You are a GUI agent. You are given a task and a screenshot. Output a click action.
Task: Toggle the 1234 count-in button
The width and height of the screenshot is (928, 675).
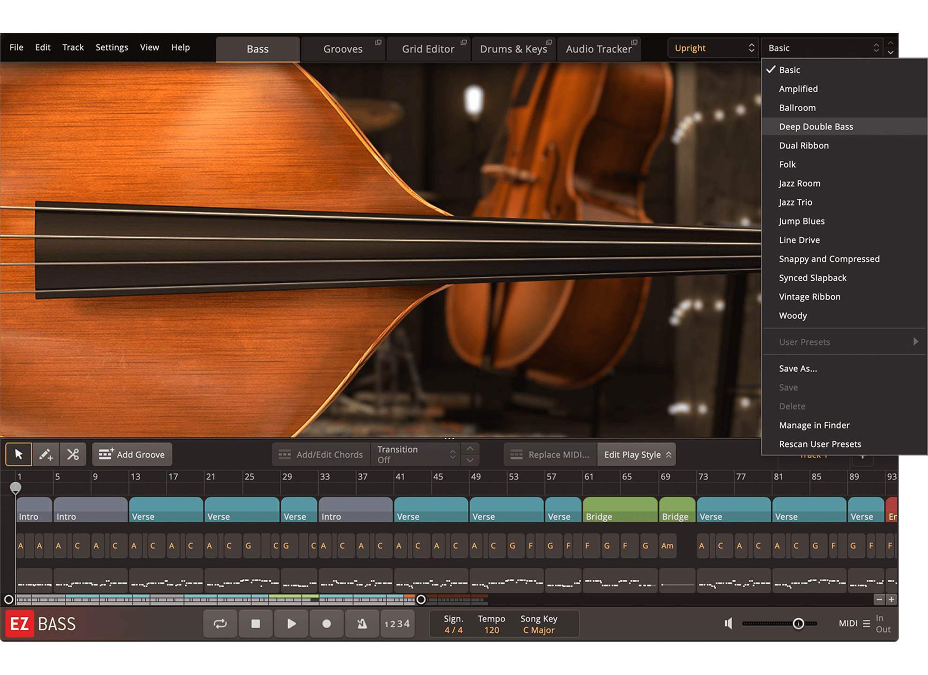coord(397,623)
